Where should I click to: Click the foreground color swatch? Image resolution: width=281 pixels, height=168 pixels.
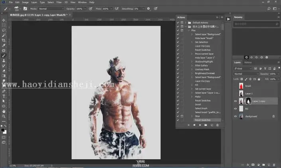pyautogui.click(x=2, y=130)
